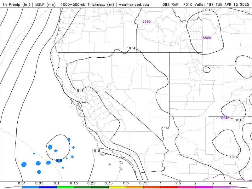Screen dimensions: 252x189
Task: Select the '1000-500mb Thickness (m)' header text
Action: (x=87, y=4)
